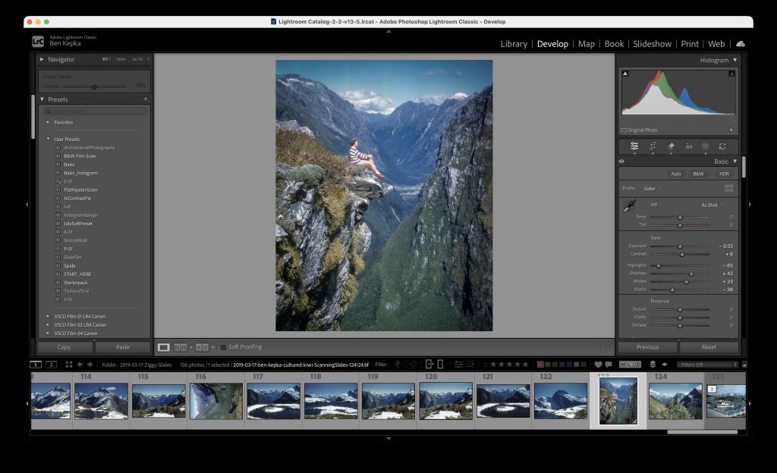Toggle Original Photo checkbox under histogram
The image size is (777, 473).
624,130
